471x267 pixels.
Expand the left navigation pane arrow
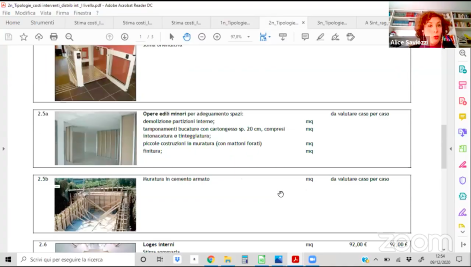point(3,149)
